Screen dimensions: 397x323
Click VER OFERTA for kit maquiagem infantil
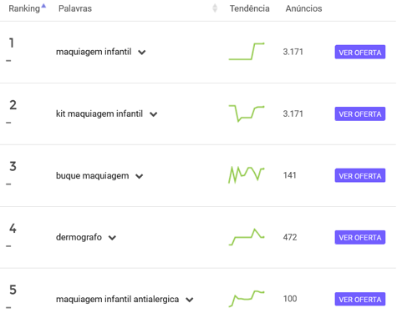pos(360,114)
